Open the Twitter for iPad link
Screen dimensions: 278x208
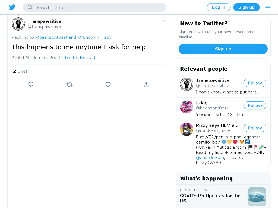[x=80, y=58]
